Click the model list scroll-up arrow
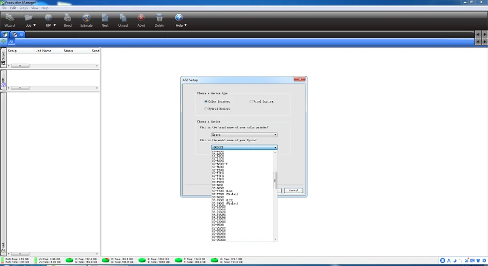This screenshot has width=488, height=266. point(275,152)
